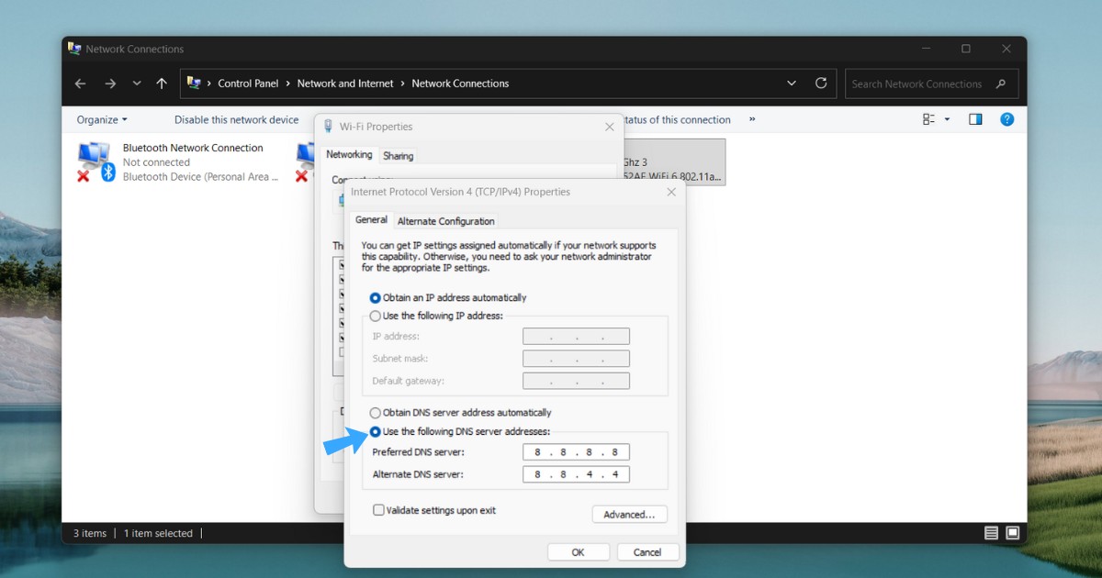Click the Advanced... button
The width and height of the screenshot is (1102, 578).
[x=629, y=515]
